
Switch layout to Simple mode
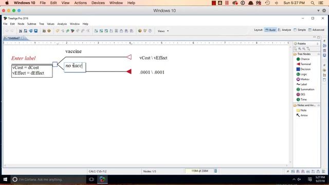pos(300,30)
